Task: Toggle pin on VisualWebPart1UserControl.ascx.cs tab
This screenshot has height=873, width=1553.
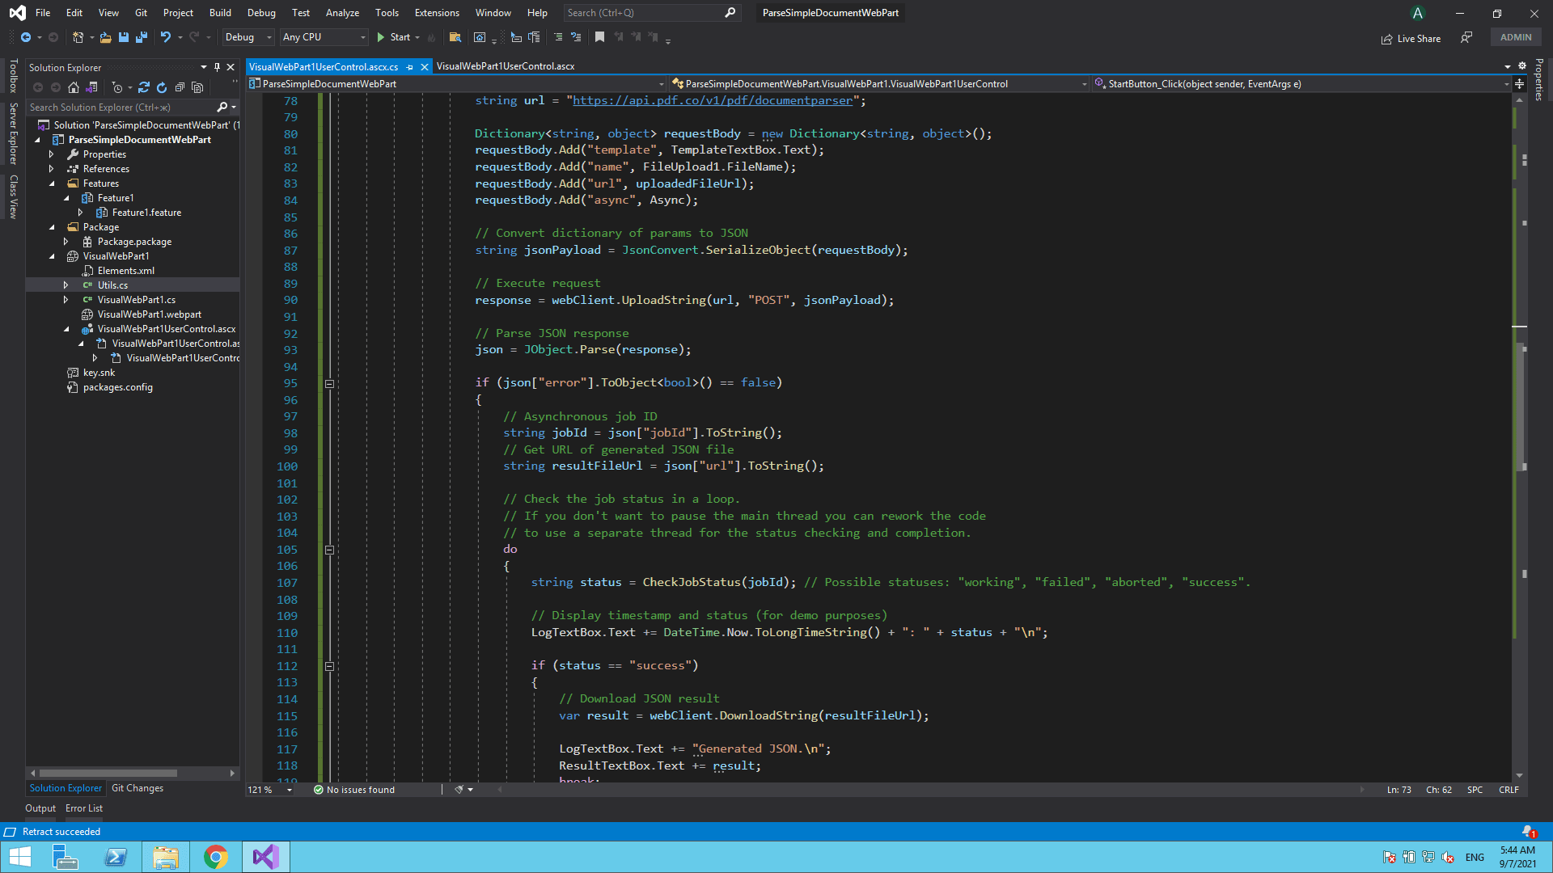Action: [x=410, y=66]
